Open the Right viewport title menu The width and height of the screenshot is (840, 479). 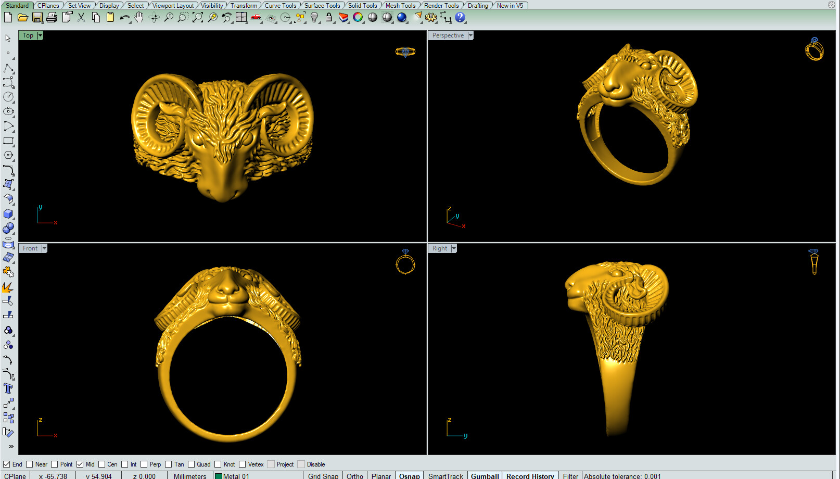pos(453,248)
